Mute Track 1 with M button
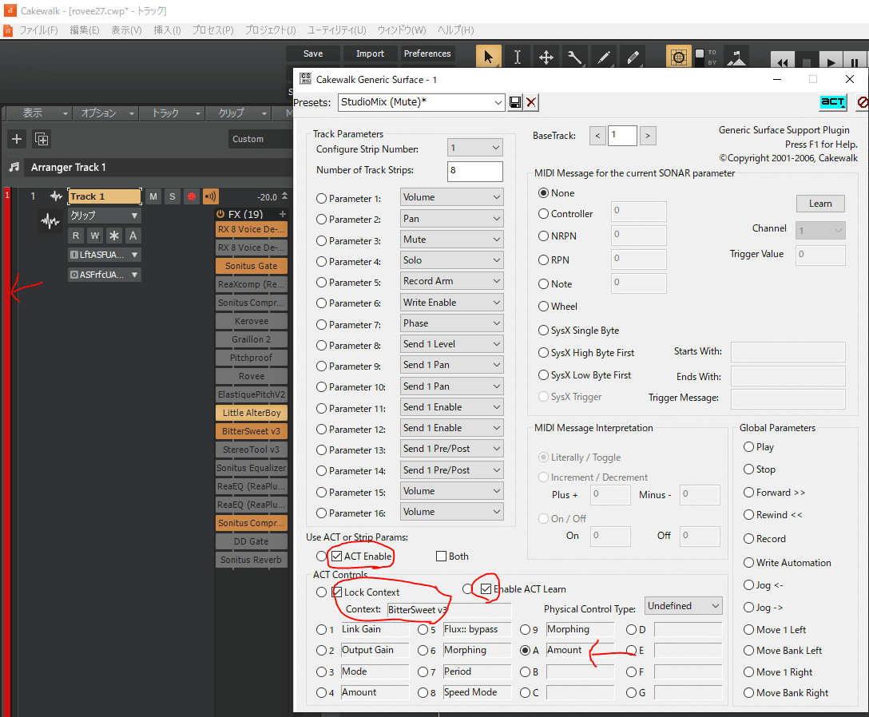The height and width of the screenshot is (717, 869). 153,196
